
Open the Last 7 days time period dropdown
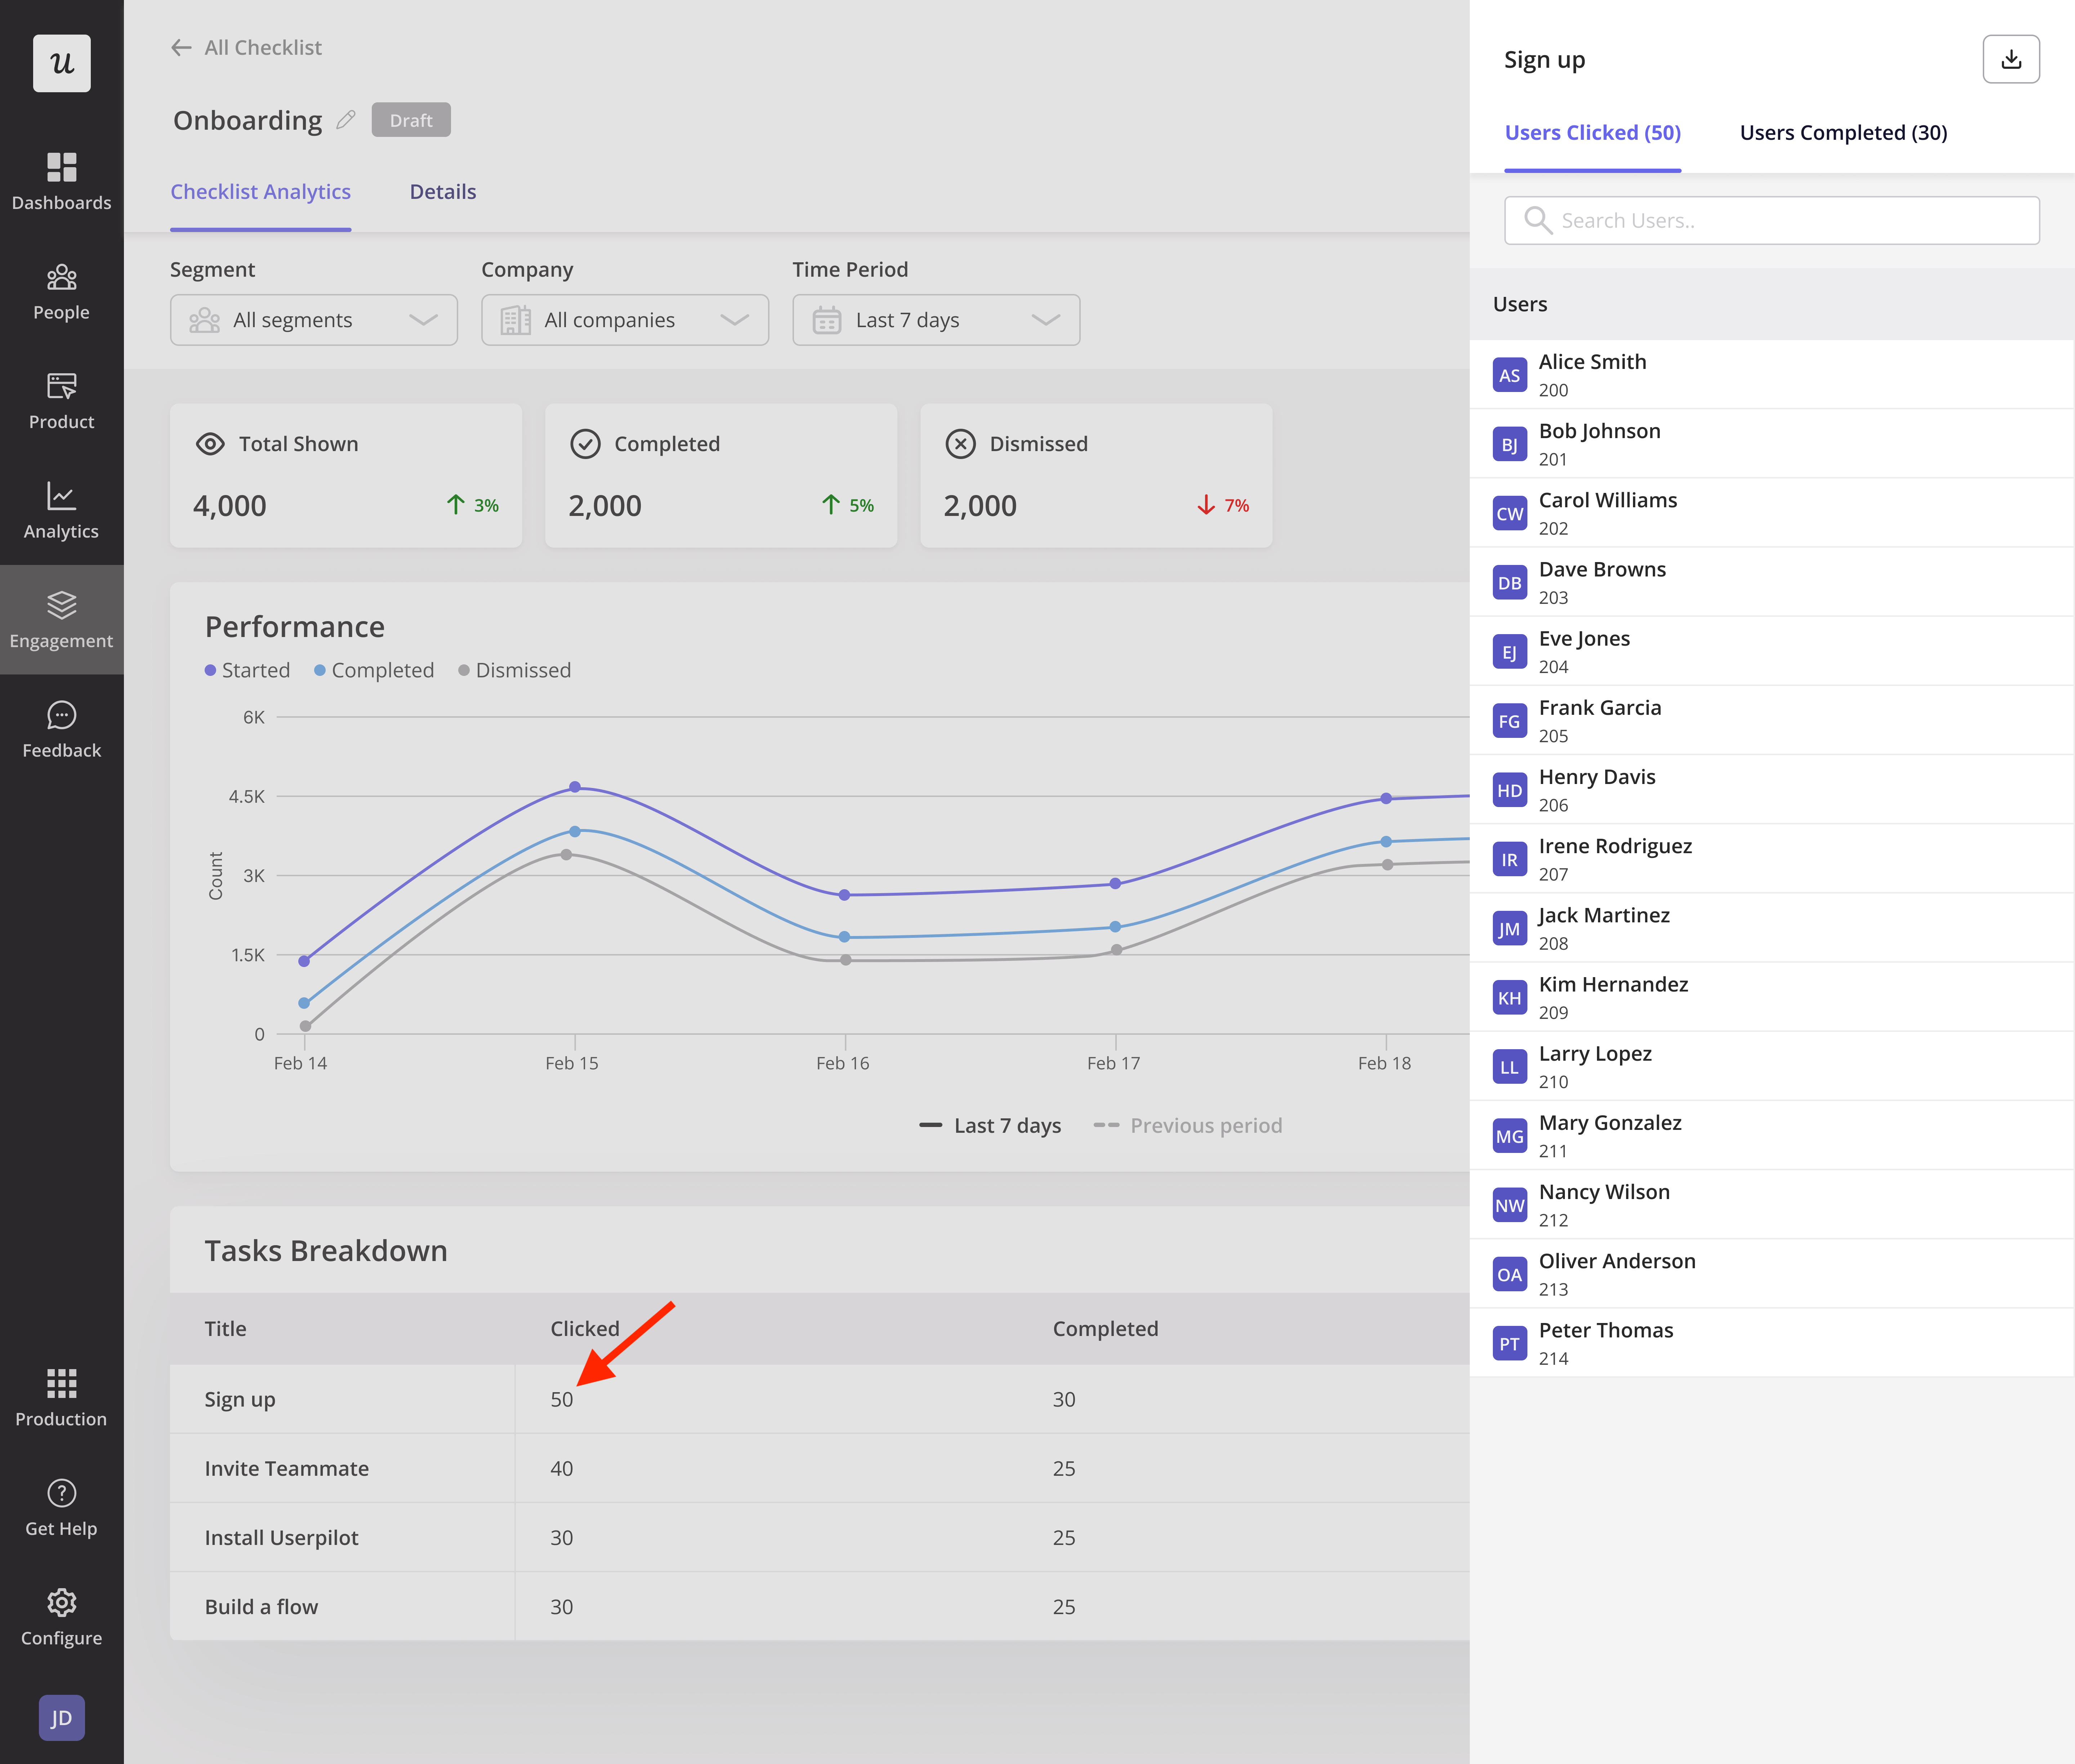coord(936,320)
